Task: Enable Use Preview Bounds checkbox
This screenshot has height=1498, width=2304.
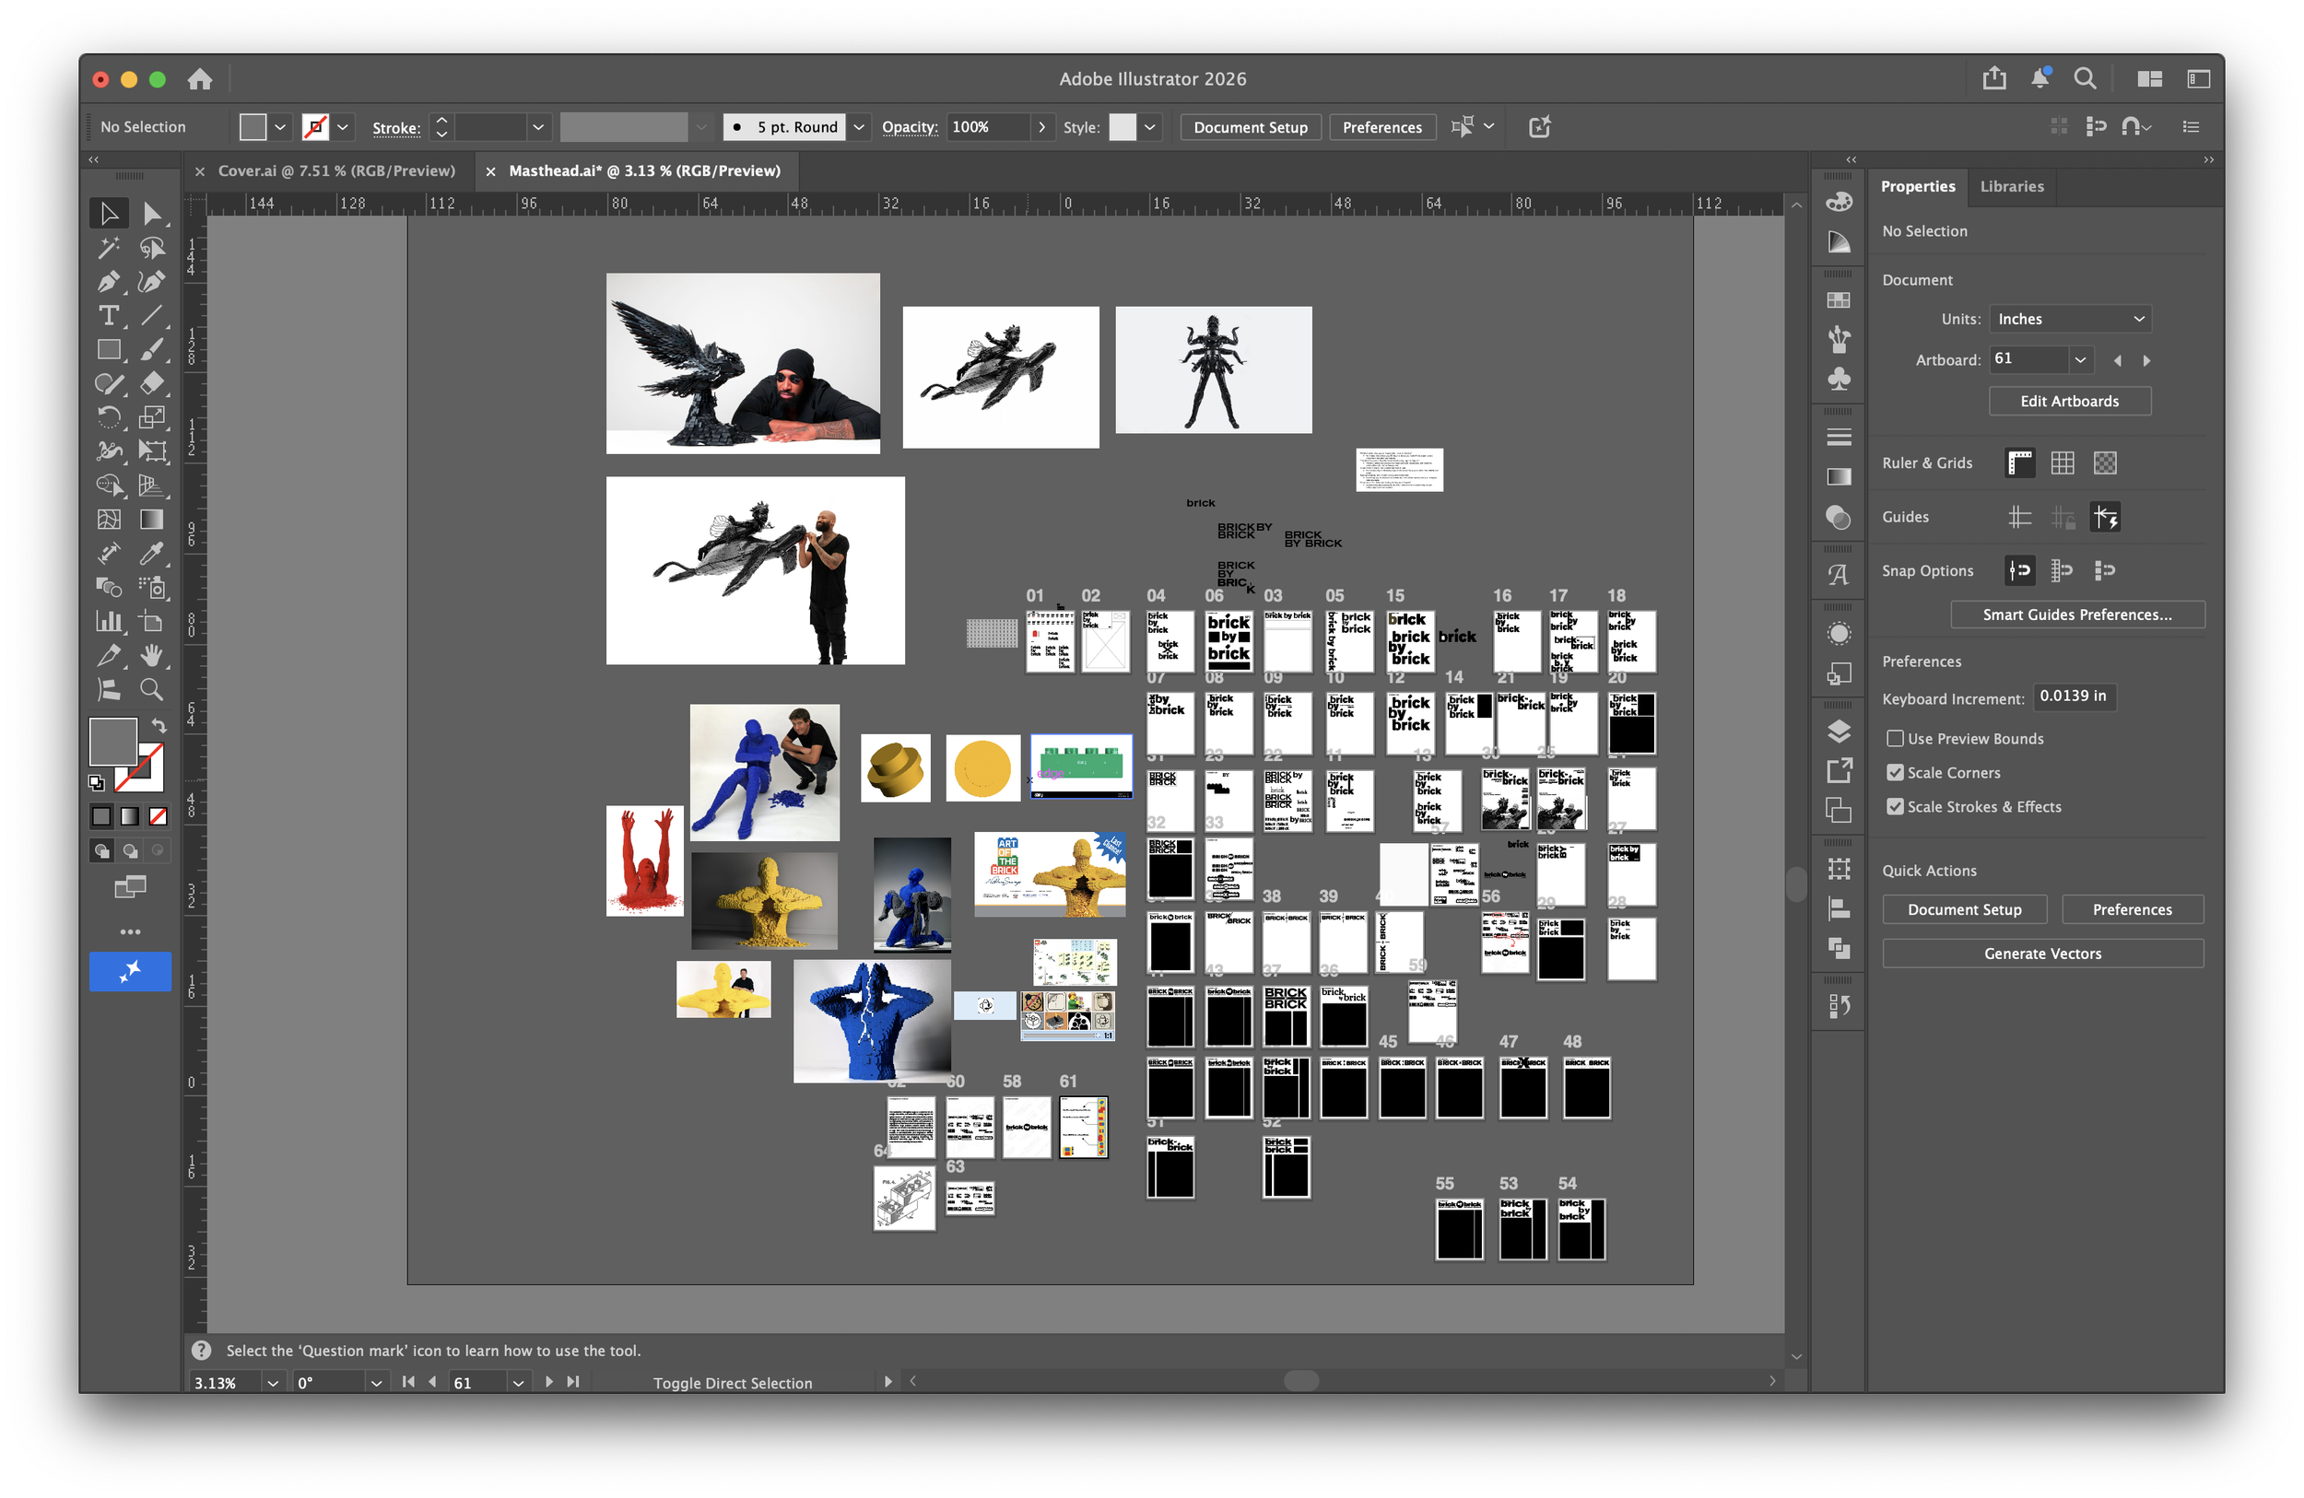Action: click(x=1895, y=738)
